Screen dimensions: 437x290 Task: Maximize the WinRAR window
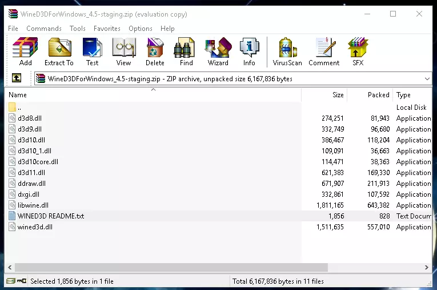click(393, 14)
